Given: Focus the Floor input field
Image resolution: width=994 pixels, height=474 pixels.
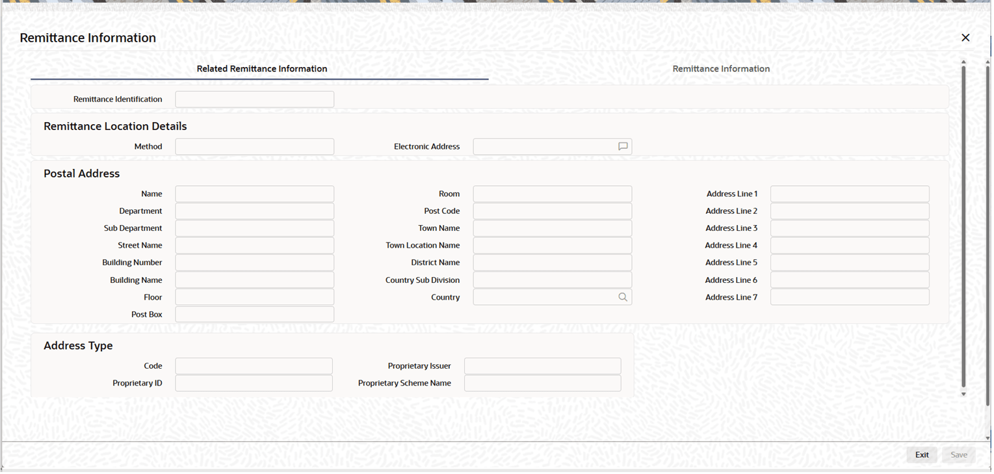Looking at the screenshot, I should (x=255, y=297).
